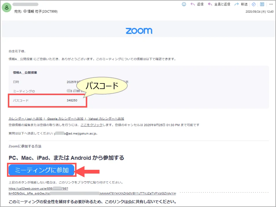Open the apps grid icon in header
The image size is (276, 207).
262,4
